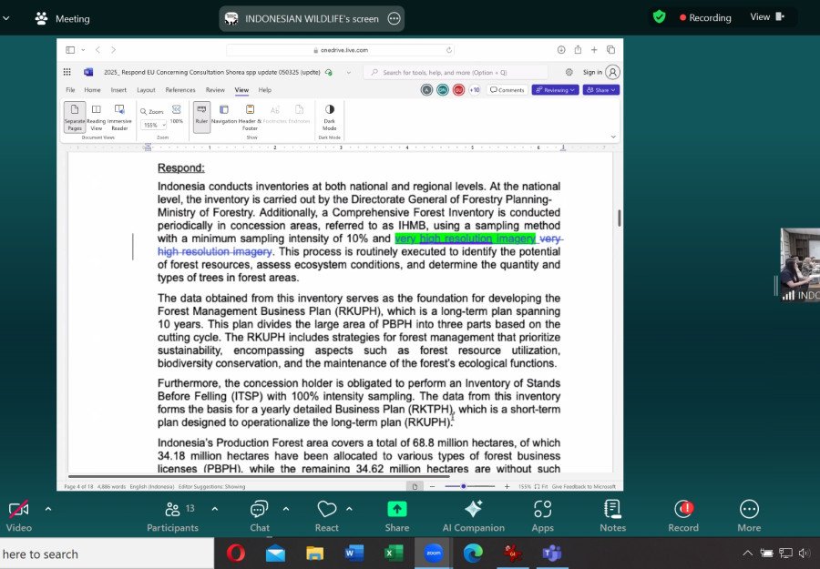Launch Excel from the Windows taskbar

394,553
